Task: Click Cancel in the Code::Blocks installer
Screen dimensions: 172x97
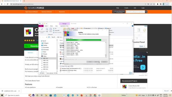Action: [104, 62]
